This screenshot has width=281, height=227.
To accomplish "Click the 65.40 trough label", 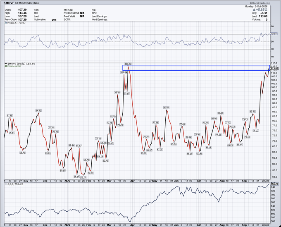I will 199,154.
